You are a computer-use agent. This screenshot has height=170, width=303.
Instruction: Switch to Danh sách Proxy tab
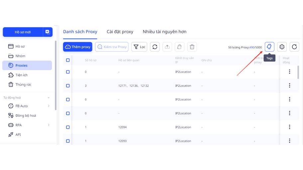[x=80, y=31]
